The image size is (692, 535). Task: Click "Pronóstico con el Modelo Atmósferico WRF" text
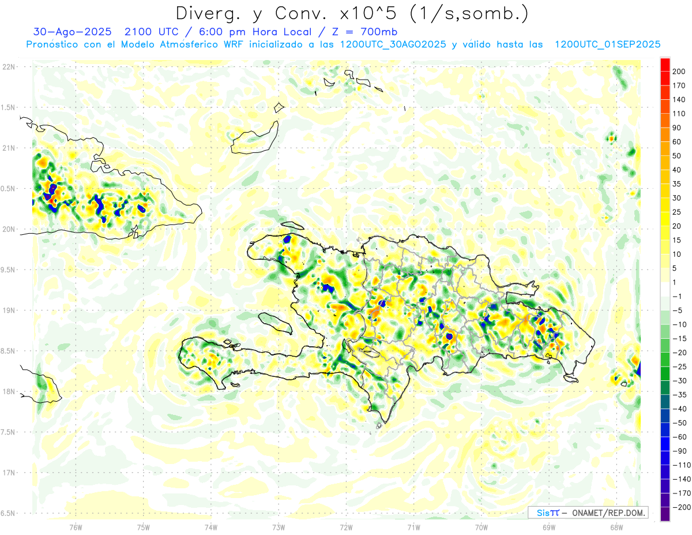pyautogui.click(x=135, y=44)
